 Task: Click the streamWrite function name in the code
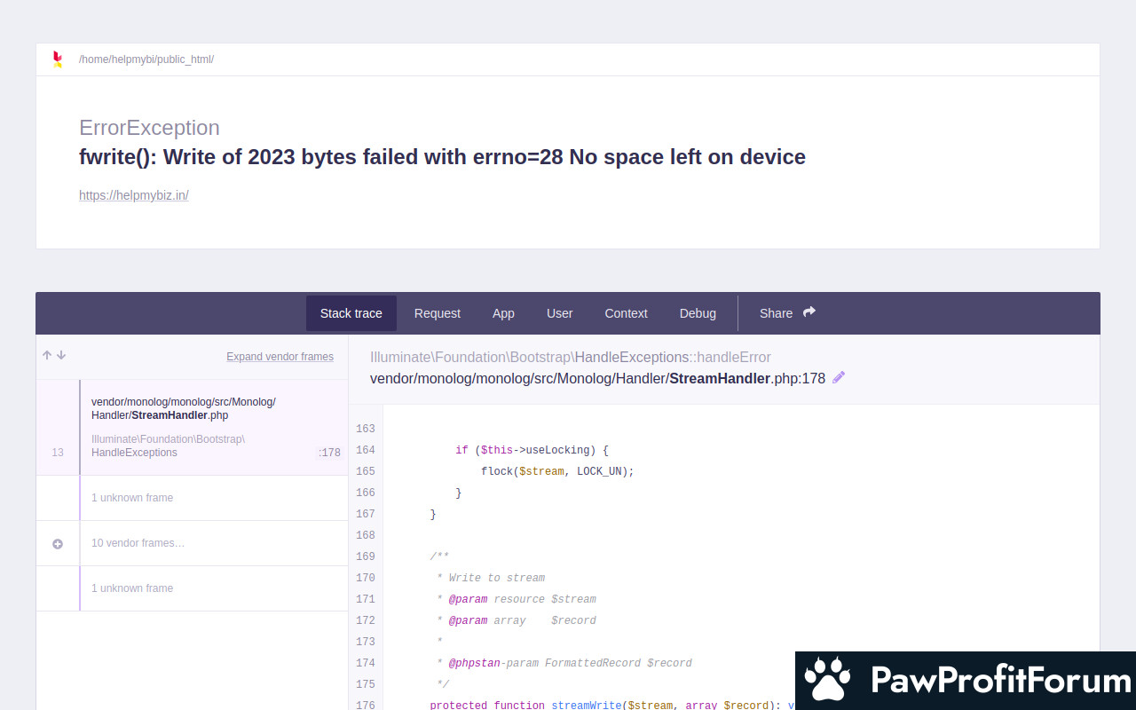click(586, 705)
